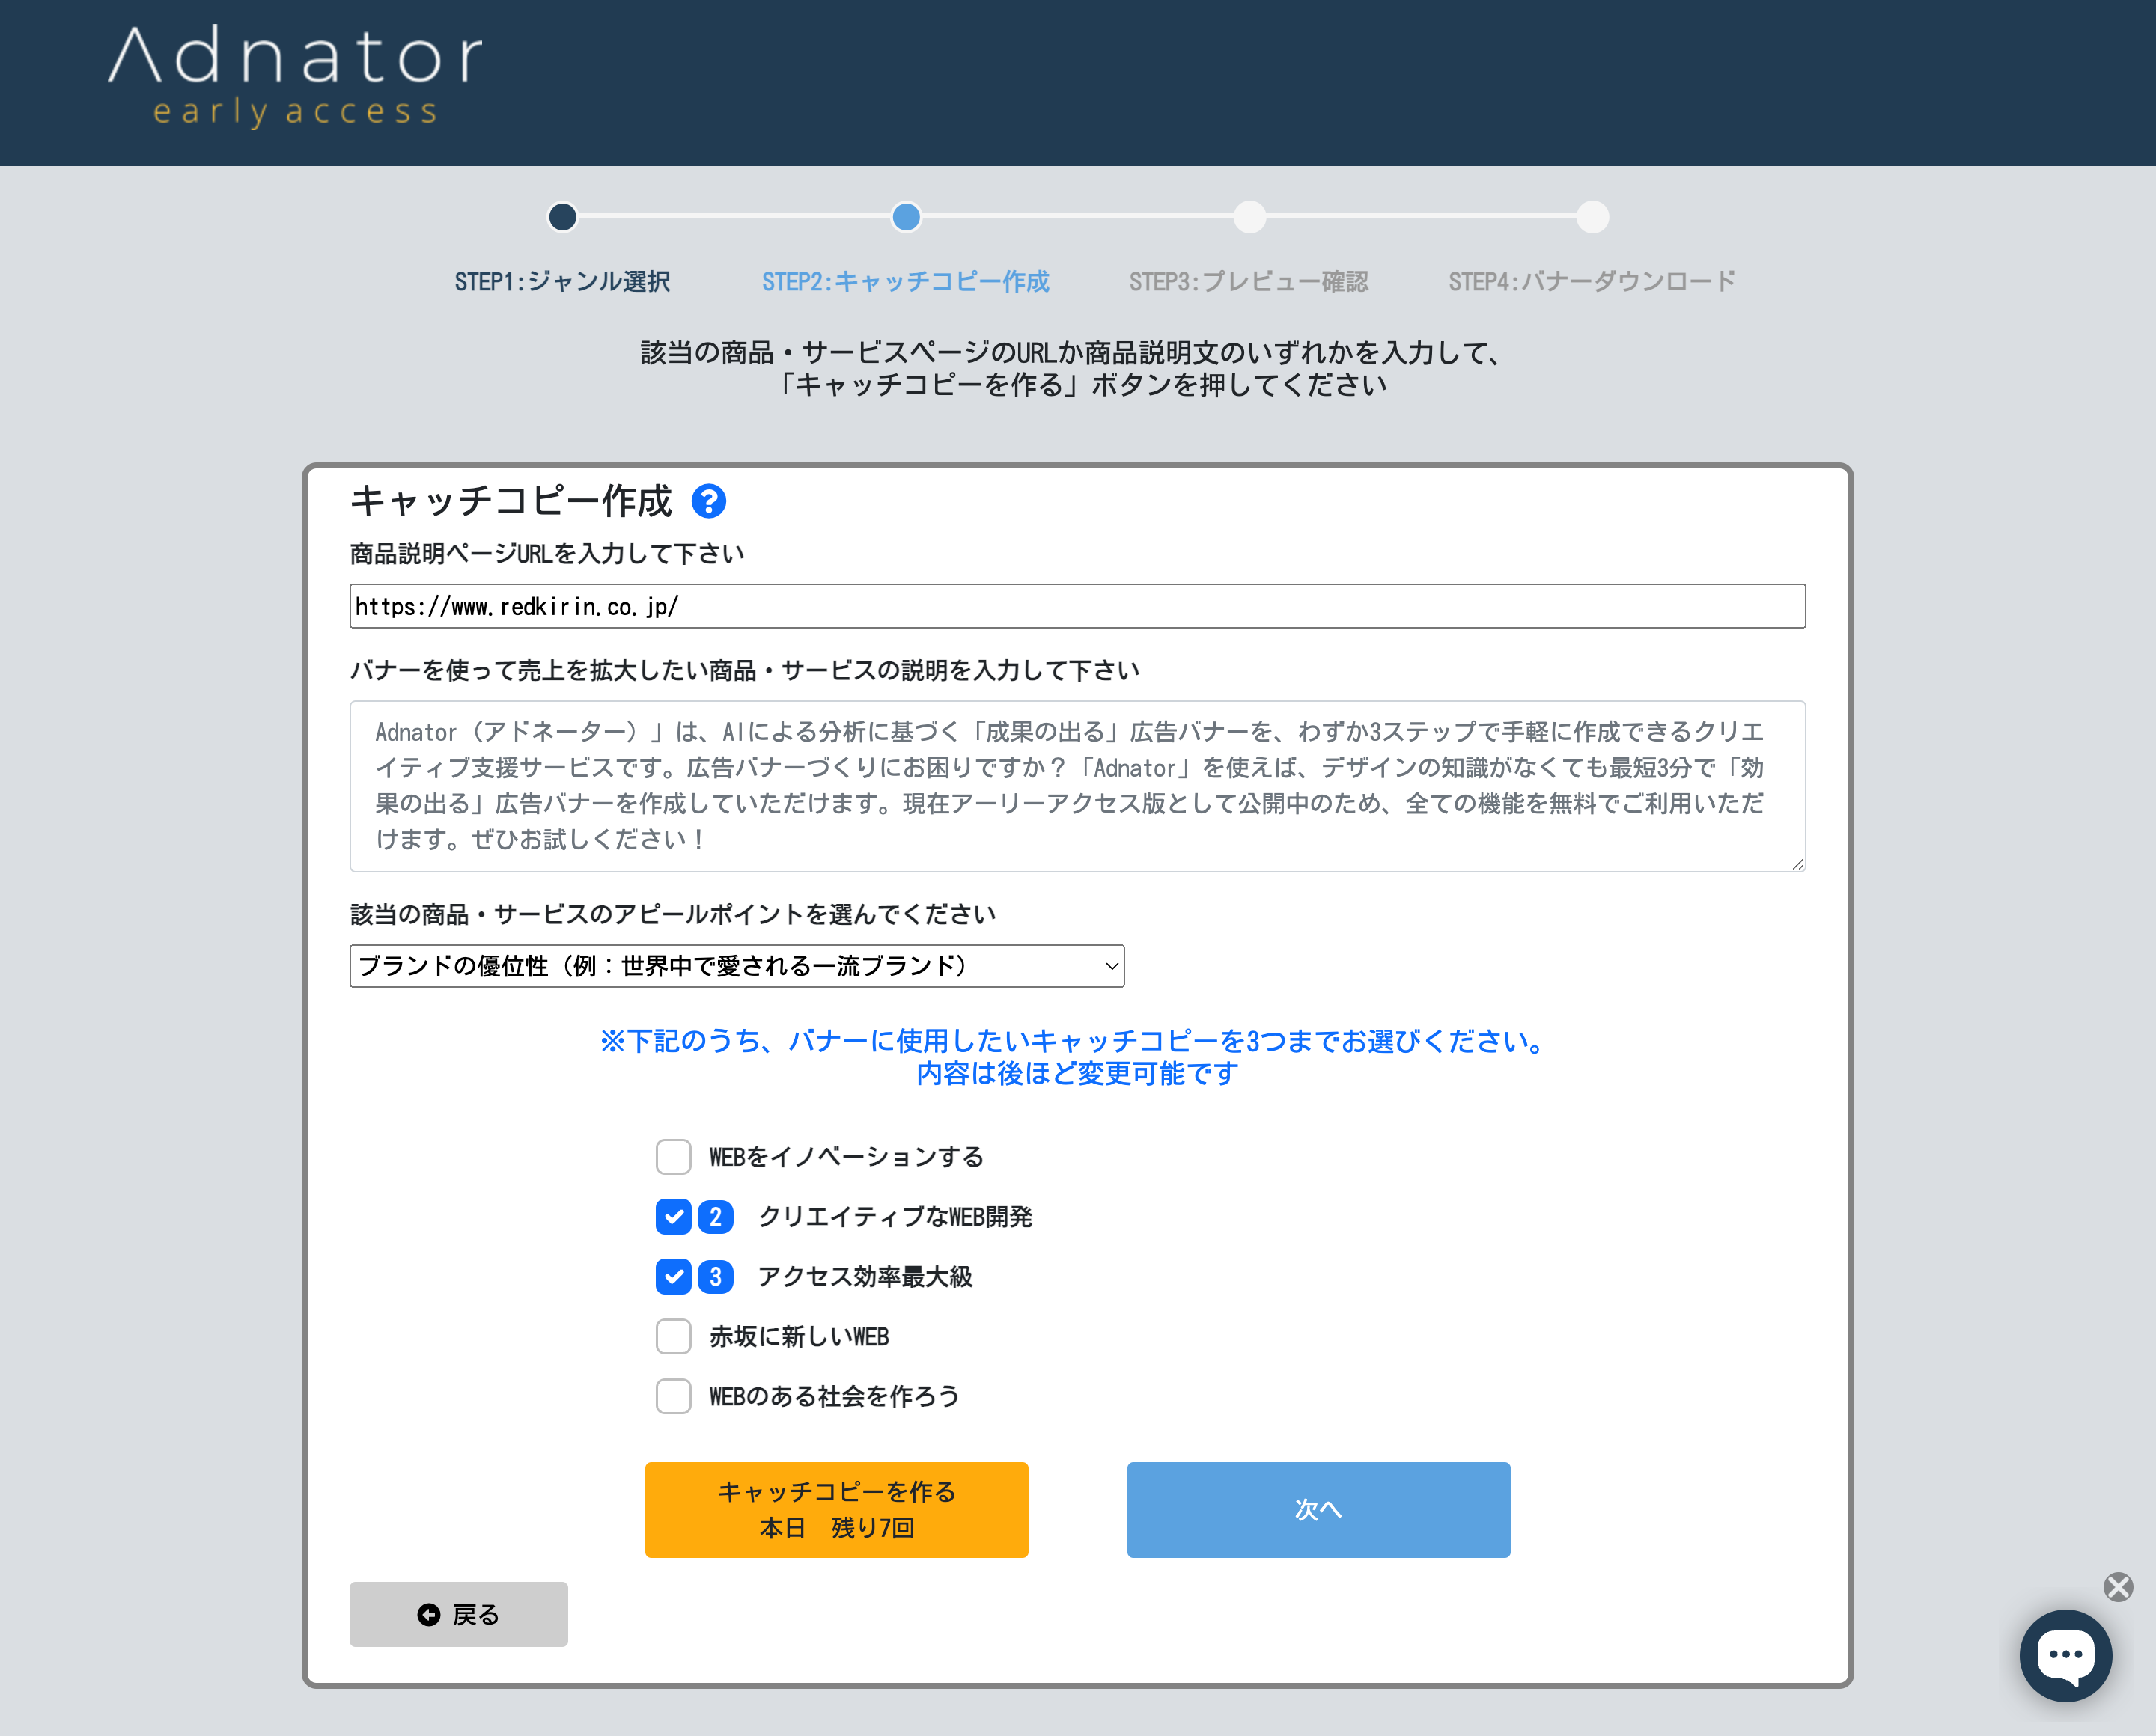Click the label '商品説明ページURLを入力して下さい'
2156x1736 pixels.
pos(547,554)
